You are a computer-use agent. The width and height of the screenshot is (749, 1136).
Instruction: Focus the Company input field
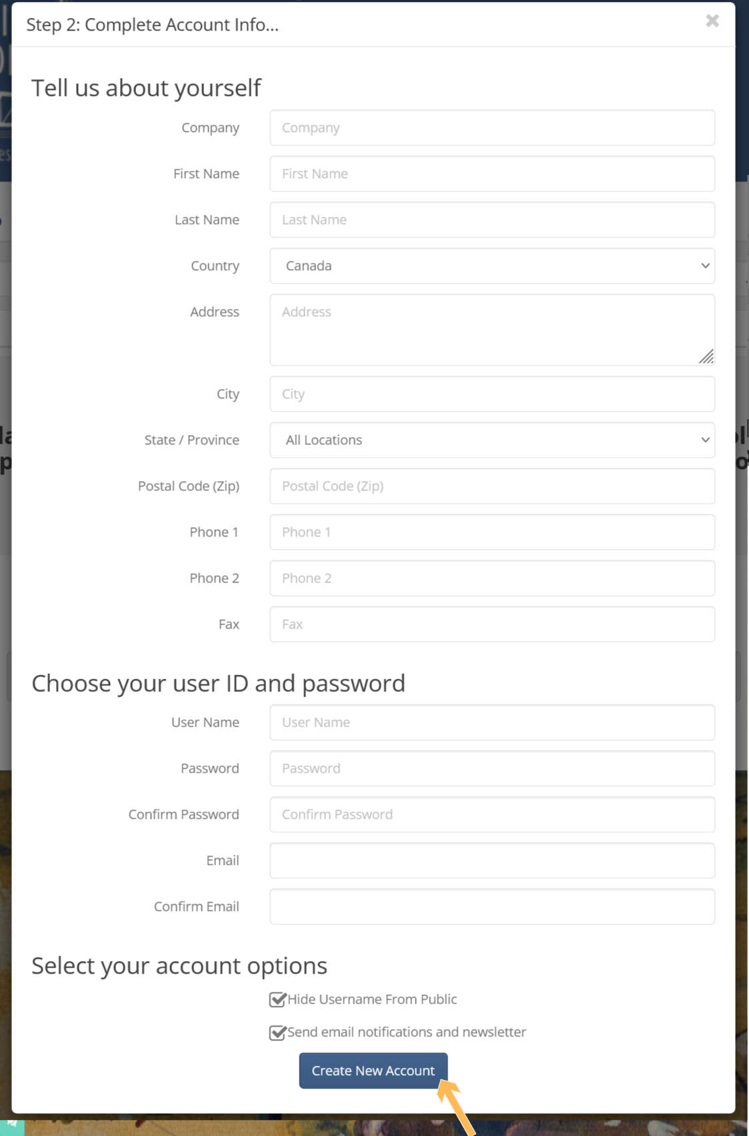click(x=492, y=127)
